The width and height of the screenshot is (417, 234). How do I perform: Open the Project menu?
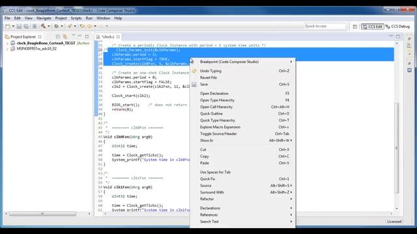tap(61, 18)
